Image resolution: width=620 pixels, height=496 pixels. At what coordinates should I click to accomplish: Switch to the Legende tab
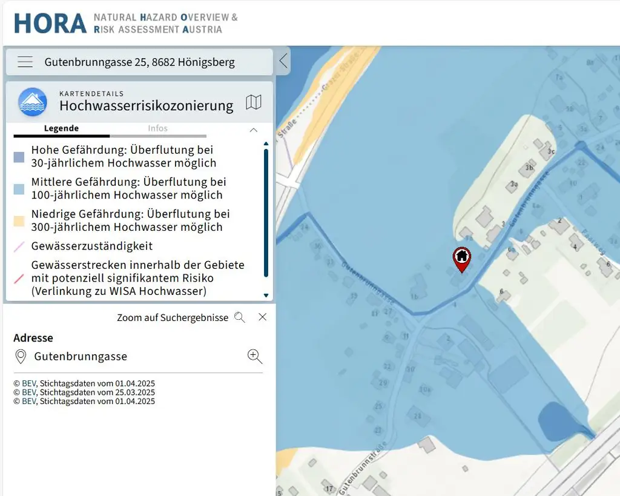click(x=61, y=128)
